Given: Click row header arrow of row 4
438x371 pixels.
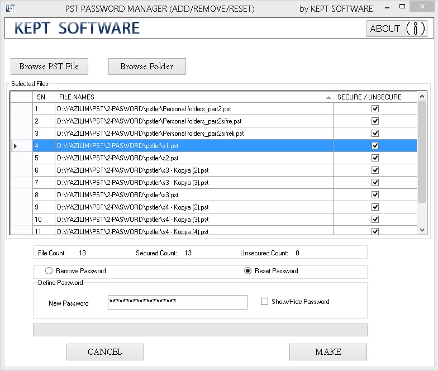Looking at the screenshot, I should (21, 145).
